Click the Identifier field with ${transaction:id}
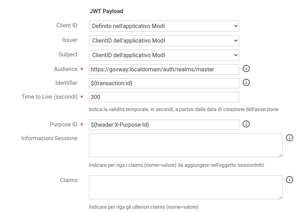Viewport: 301px width, 213px height. point(164,83)
